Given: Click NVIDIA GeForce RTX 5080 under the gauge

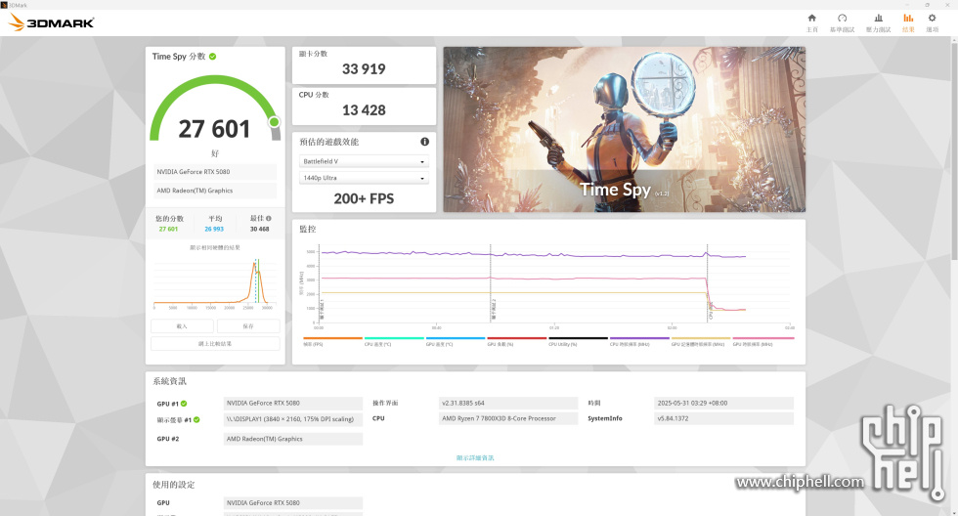Looking at the screenshot, I should click(x=215, y=172).
